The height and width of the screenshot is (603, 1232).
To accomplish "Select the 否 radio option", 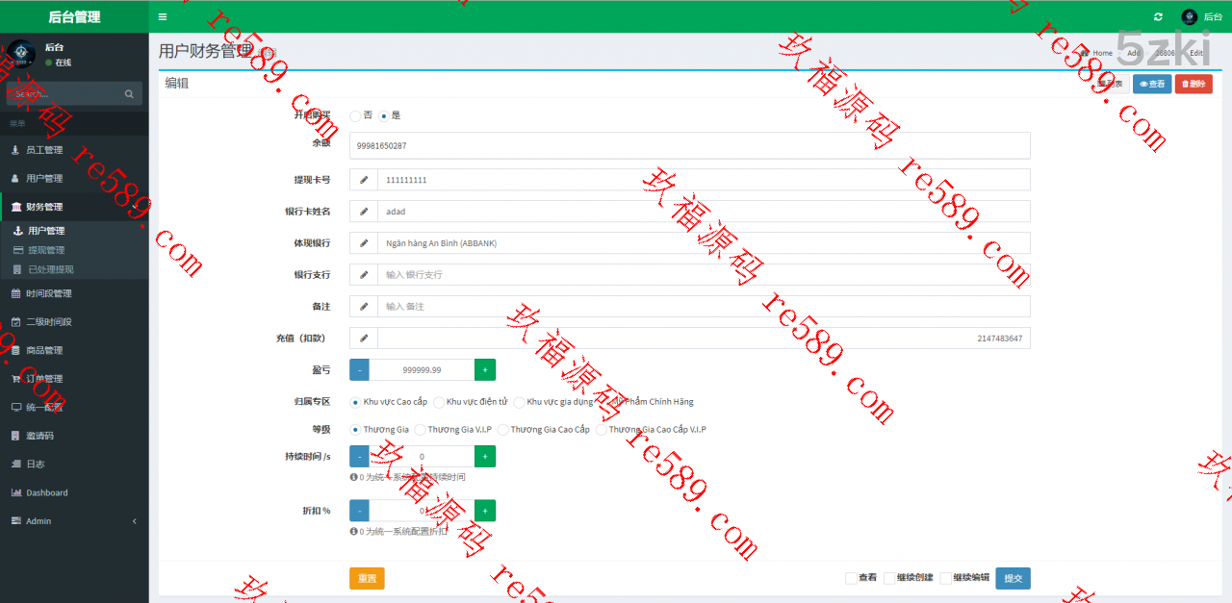I will (356, 115).
